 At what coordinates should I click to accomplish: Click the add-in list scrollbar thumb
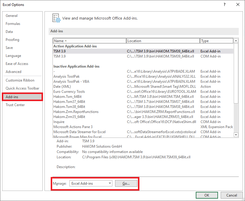236,73
